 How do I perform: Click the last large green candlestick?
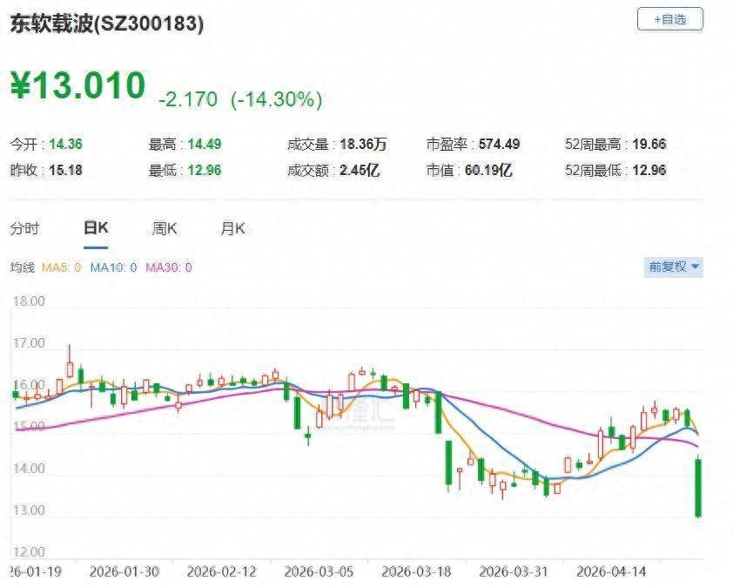coord(697,487)
